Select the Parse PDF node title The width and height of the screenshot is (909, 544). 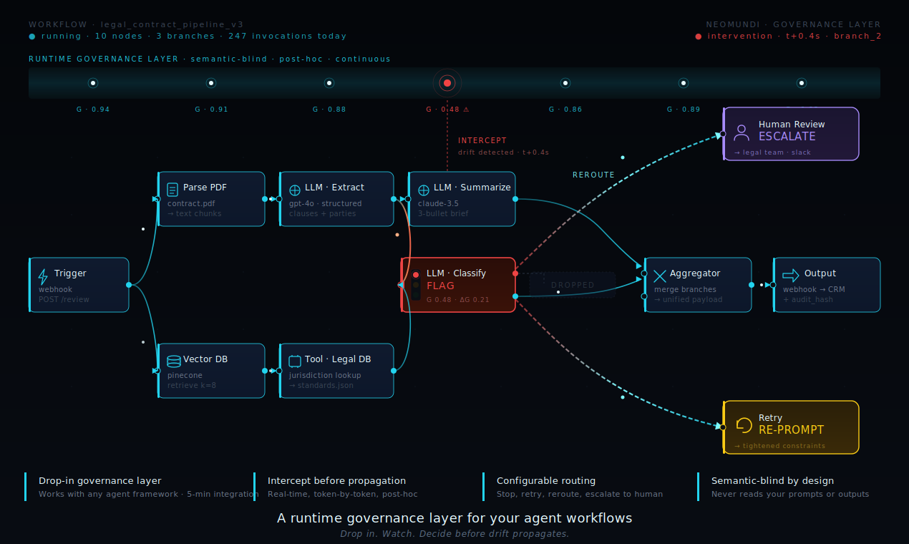pyautogui.click(x=205, y=188)
